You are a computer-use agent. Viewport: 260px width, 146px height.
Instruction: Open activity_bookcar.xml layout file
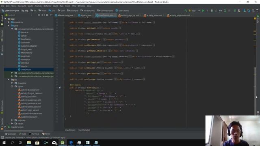coord(30,90)
